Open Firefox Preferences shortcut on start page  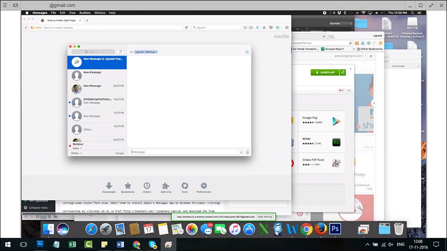pyautogui.click(x=203, y=188)
